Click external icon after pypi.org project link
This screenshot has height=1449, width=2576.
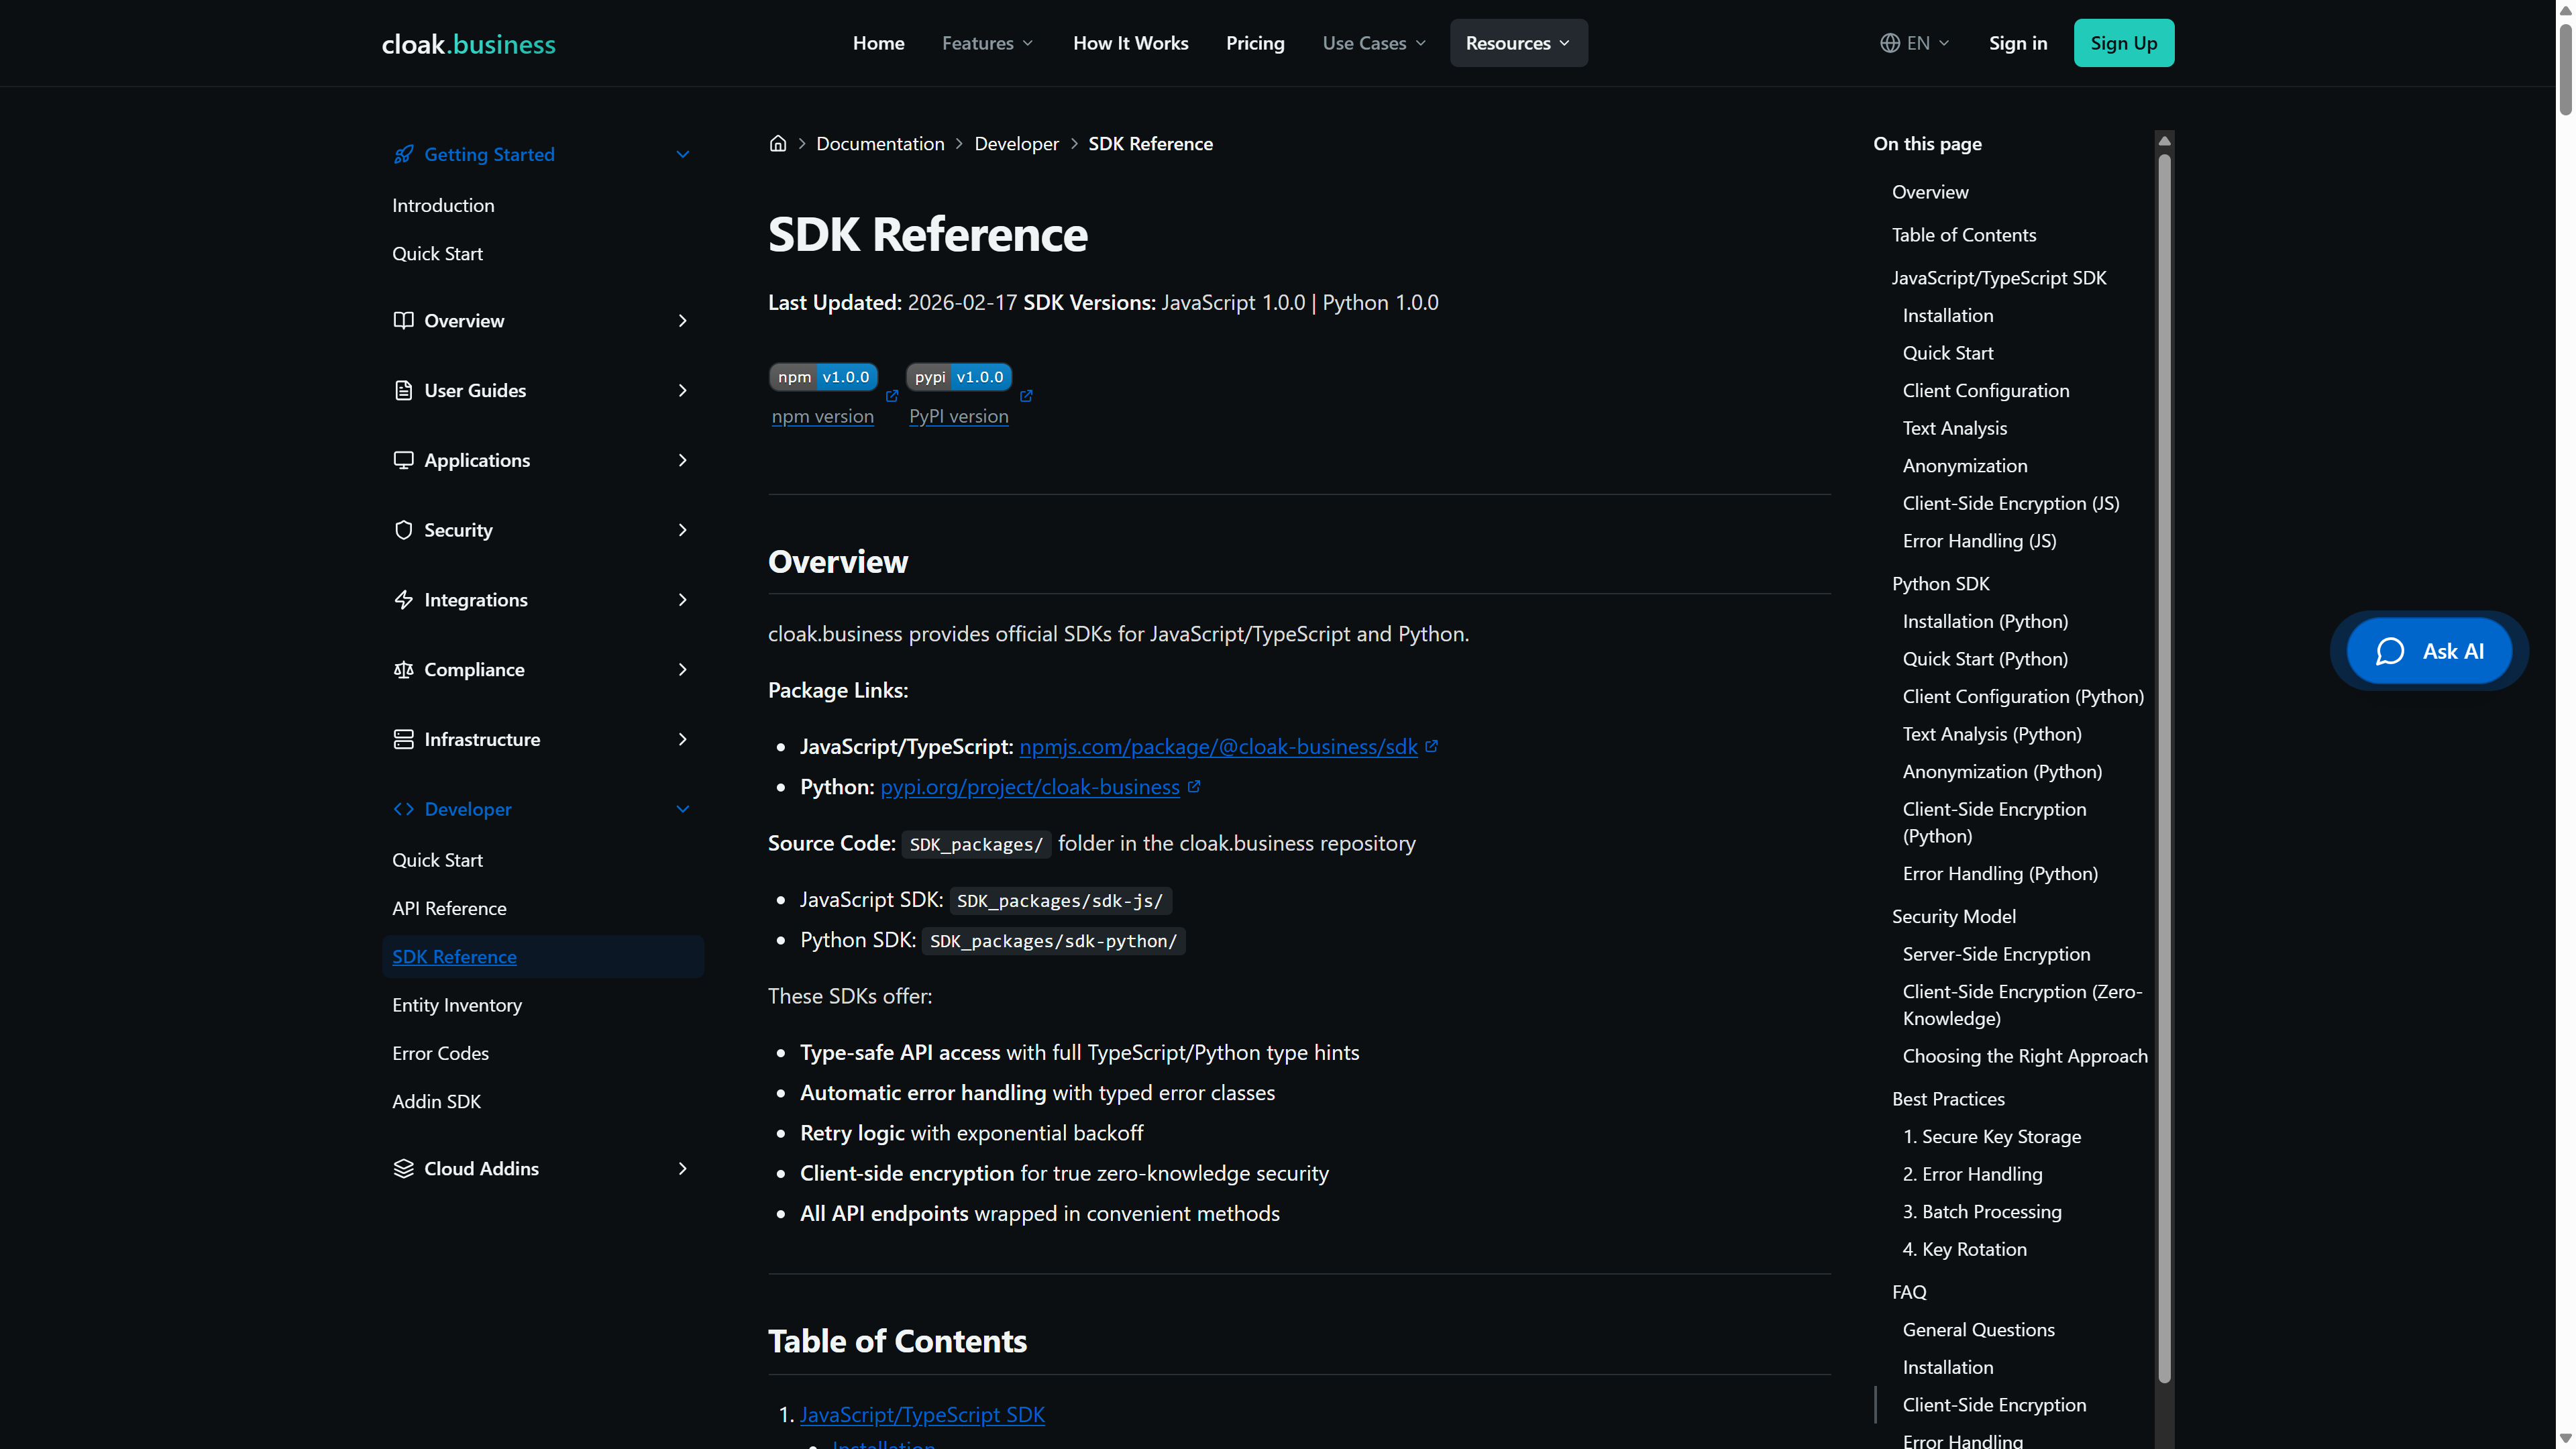click(x=1193, y=786)
